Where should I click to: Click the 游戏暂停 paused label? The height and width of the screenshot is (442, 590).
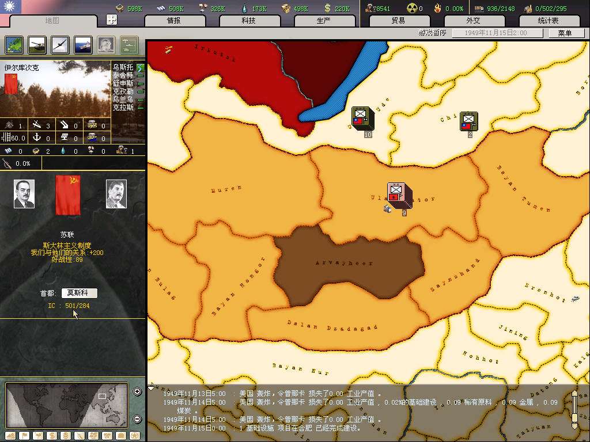tap(432, 33)
